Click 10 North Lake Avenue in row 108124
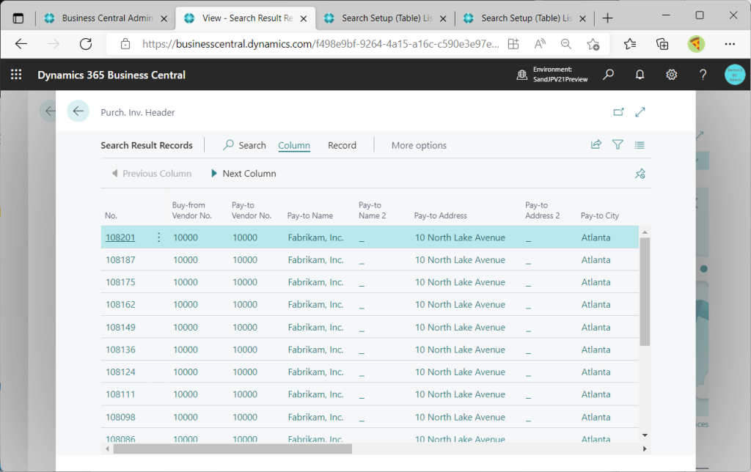This screenshot has width=751, height=472. click(x=460, y=372)
